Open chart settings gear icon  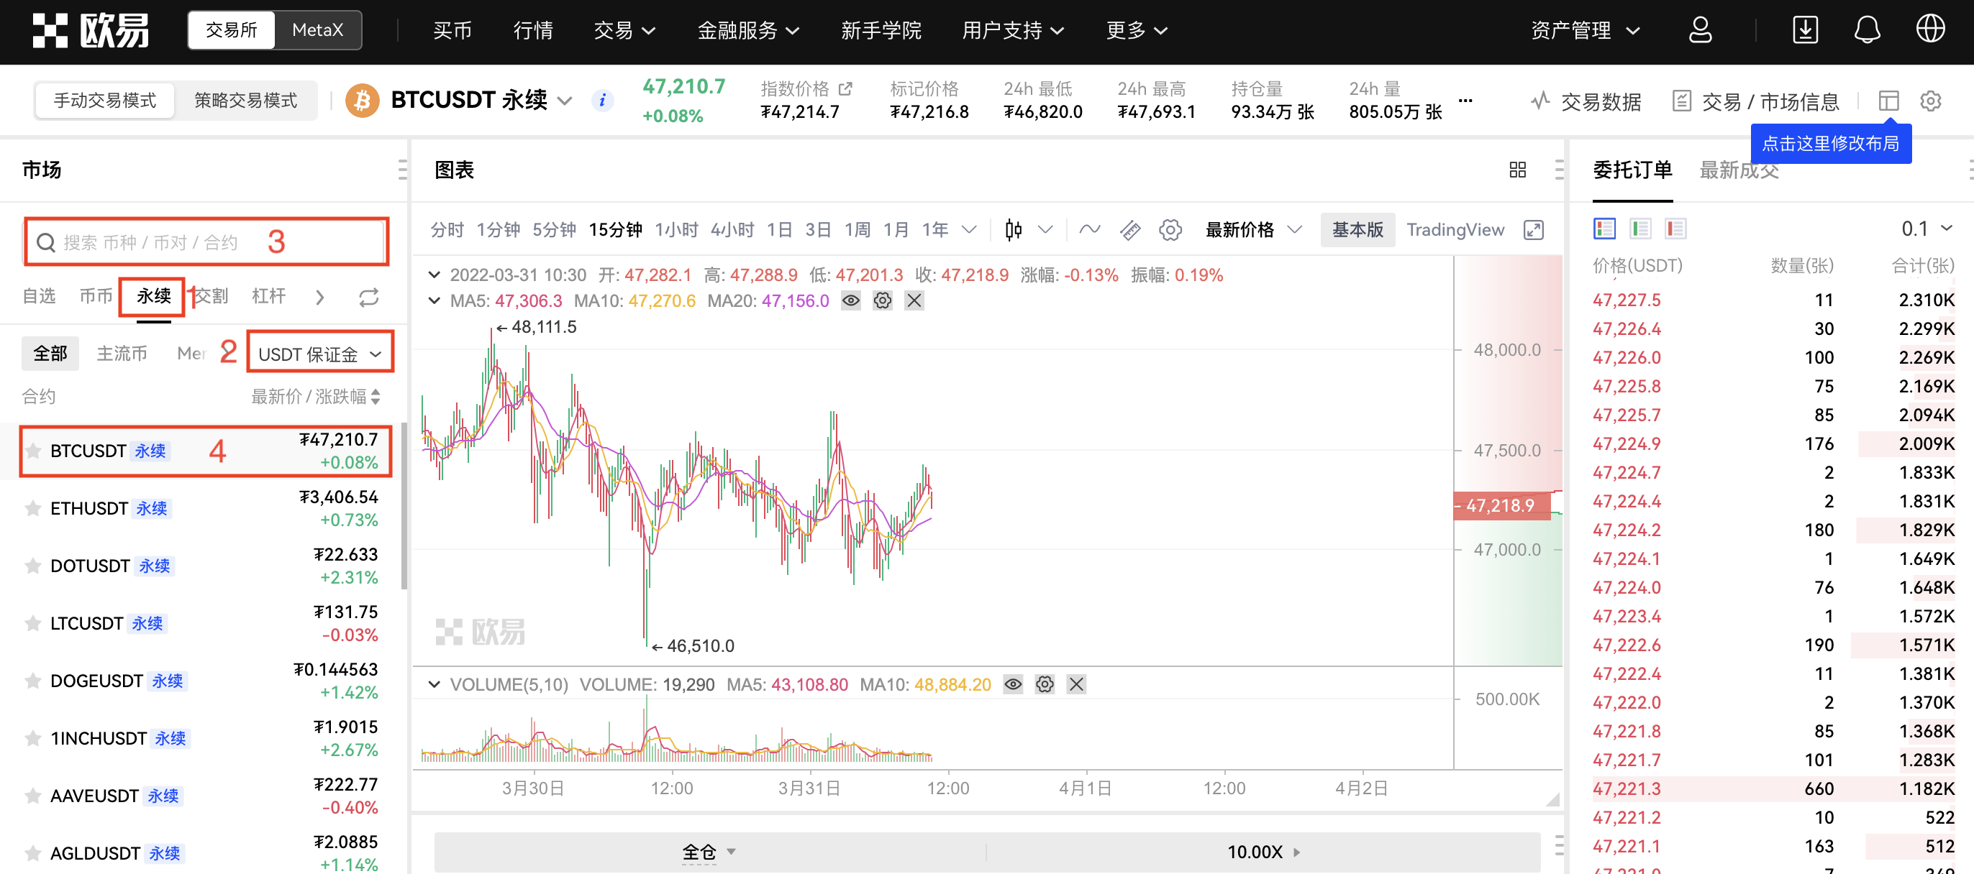click(1170, 229)
